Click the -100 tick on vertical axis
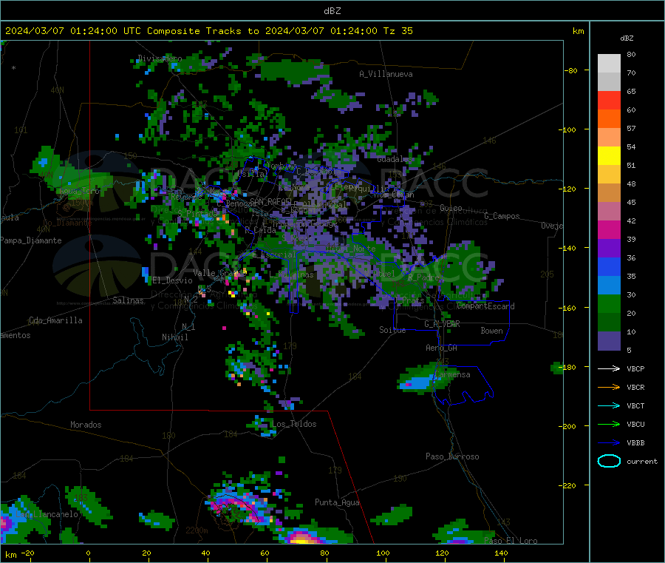This screenshot has width=665, height=563. click(x=568, y=130)
